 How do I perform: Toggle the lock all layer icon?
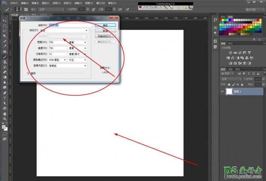pyautogui.click(x=242, y=84)
